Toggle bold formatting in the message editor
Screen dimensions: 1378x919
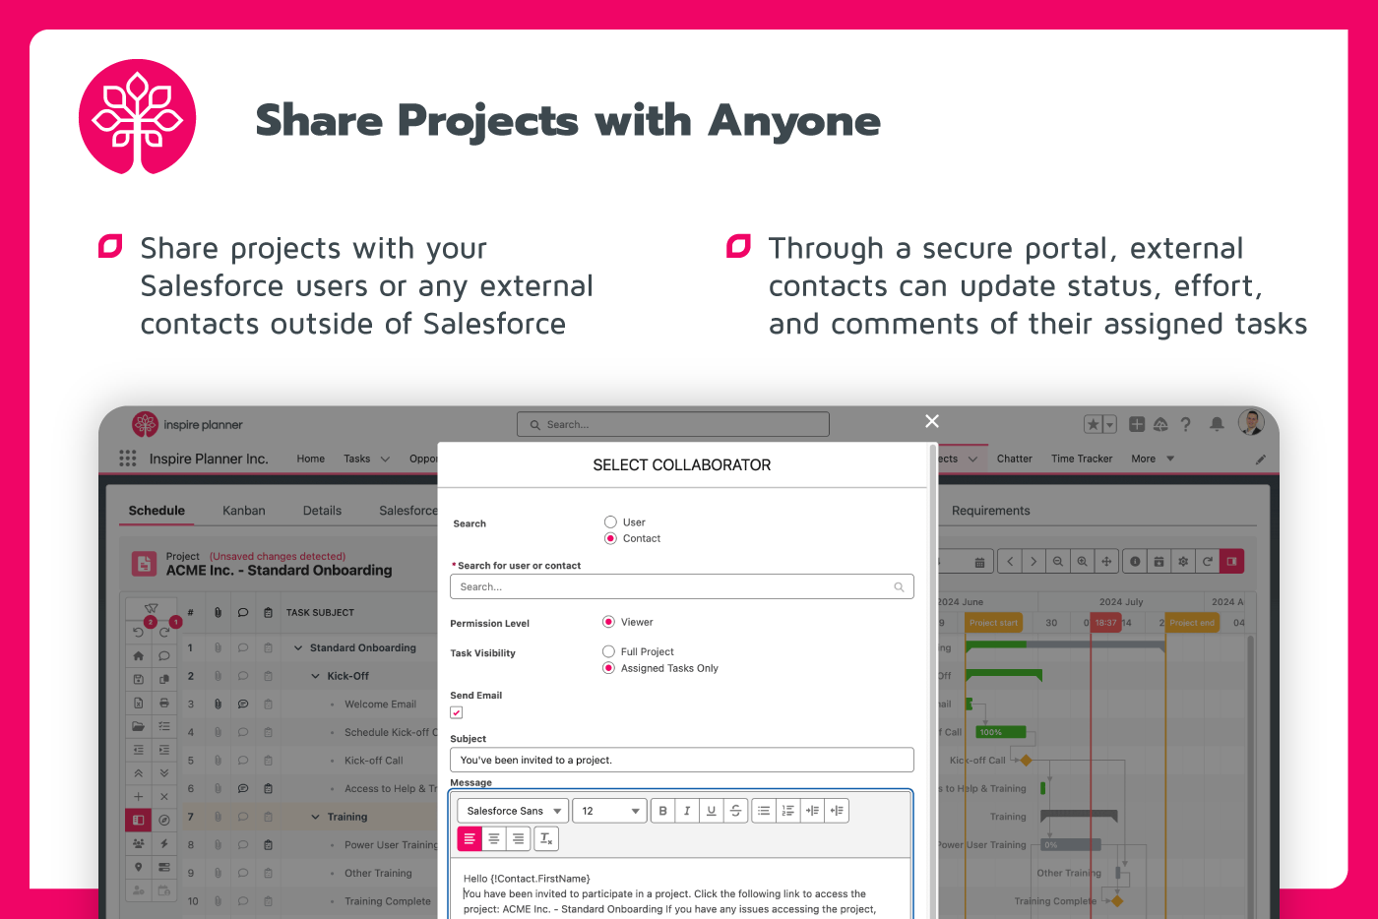click(663, 811)
